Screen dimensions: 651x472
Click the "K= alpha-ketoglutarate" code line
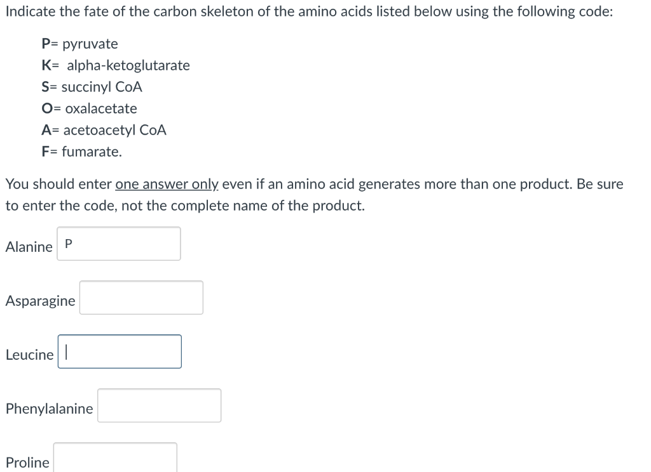pos(115,65)
